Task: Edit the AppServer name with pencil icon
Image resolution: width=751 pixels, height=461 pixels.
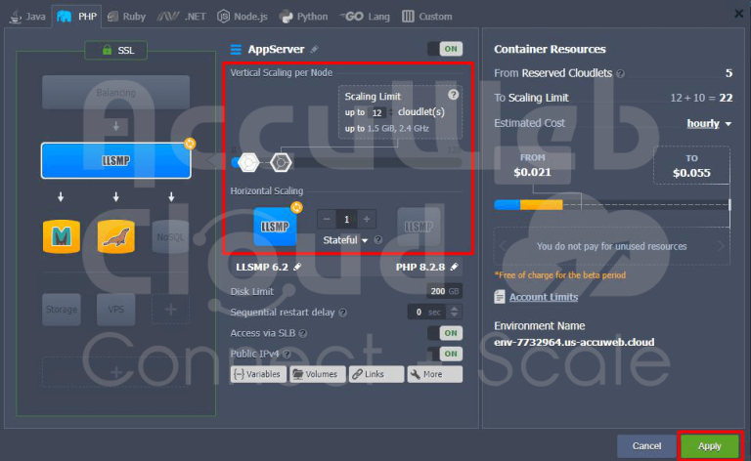Action: 314,50
